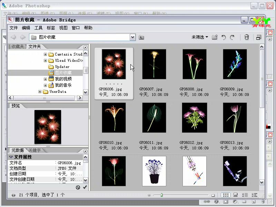Open 文件 menu in Bridge
The height and width of the screenshot is (207, 276).
point(13,28)
